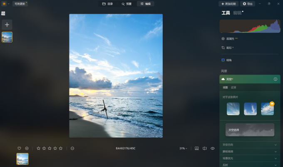Open the 31% zoom level dropdown

183,148
